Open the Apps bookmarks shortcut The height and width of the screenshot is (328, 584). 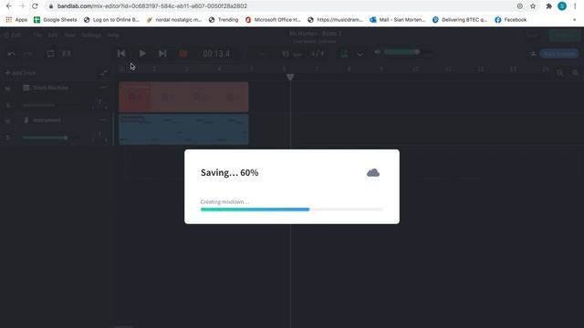pyautogui.click(x=16, y=20)
